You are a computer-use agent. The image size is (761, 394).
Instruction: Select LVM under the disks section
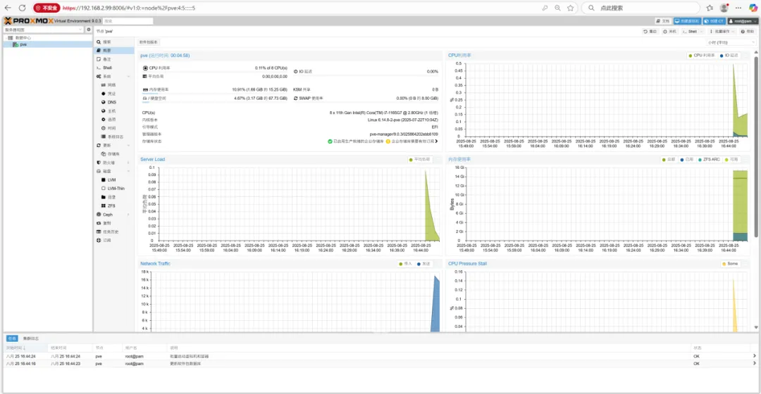point(111,180)
